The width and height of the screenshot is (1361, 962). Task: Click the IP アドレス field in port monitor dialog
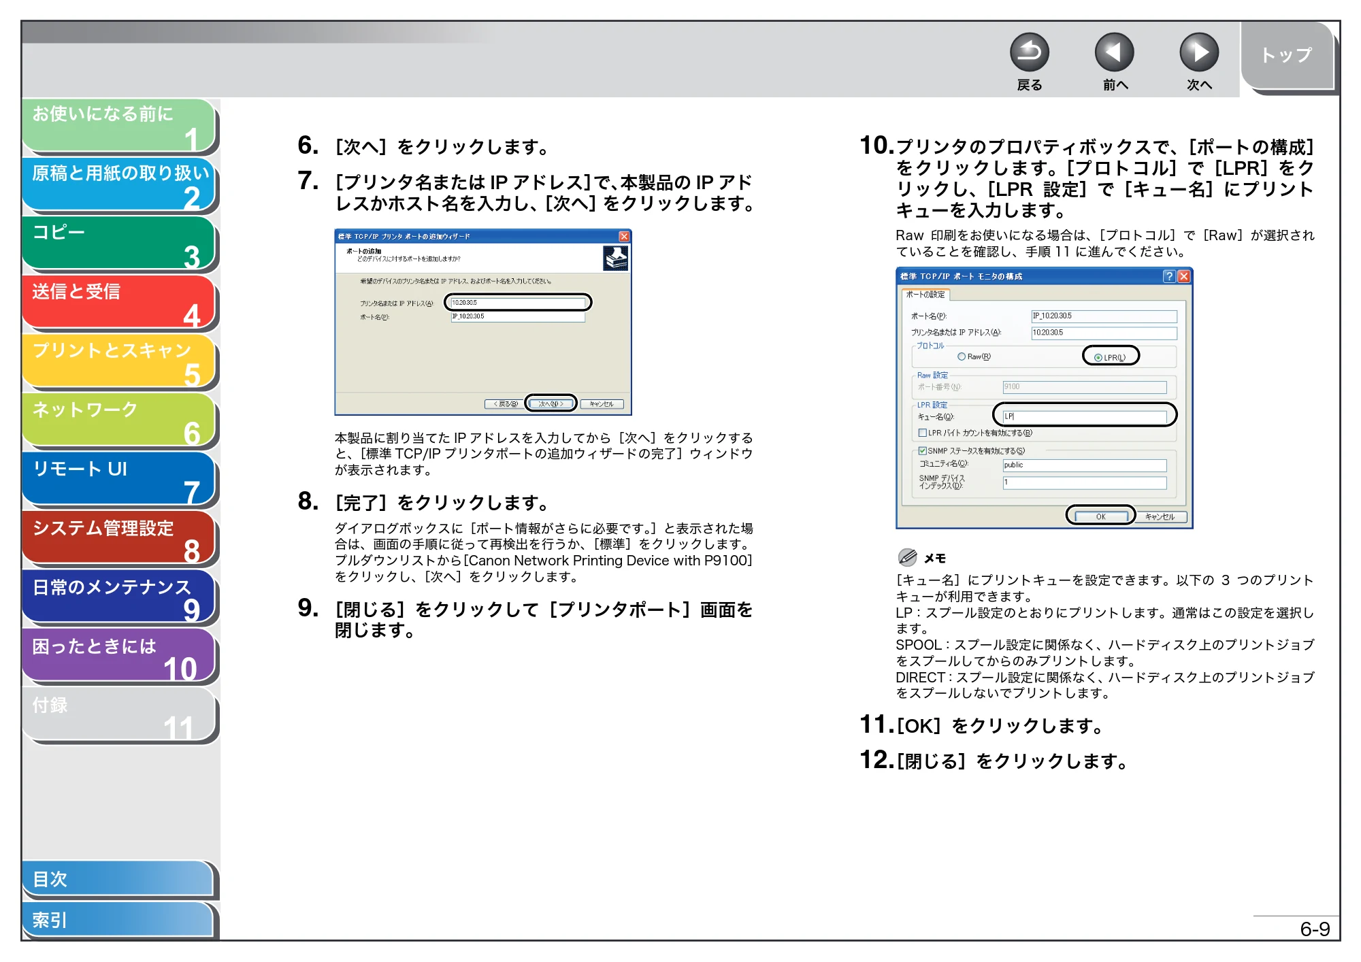point(1104,333)
